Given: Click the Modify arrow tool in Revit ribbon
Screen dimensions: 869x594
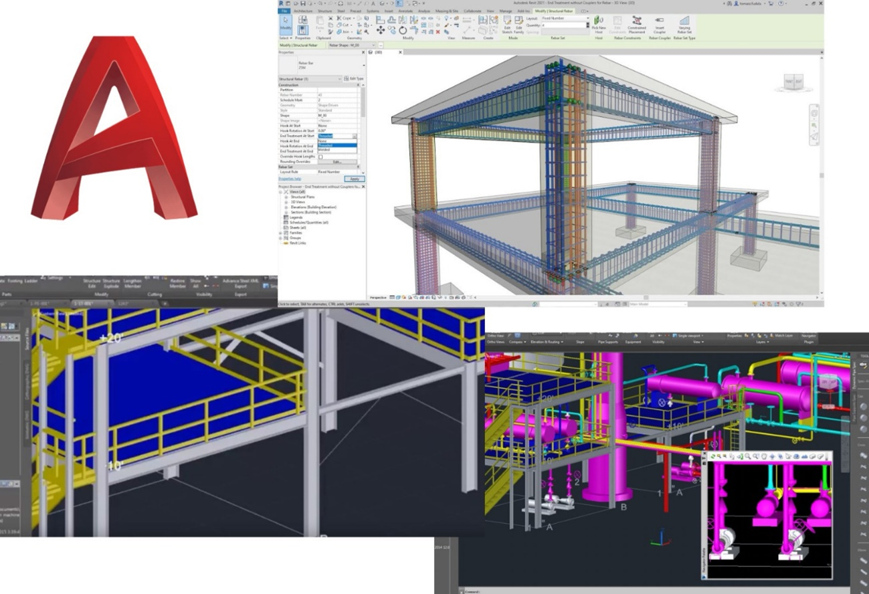Looking at the screenshot, I should pyautogui.click(x=285, y=23).
